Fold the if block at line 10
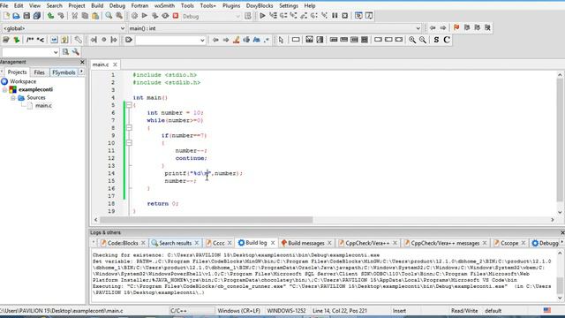The height and width of the screenshot is (318, 565). (129, 143)
